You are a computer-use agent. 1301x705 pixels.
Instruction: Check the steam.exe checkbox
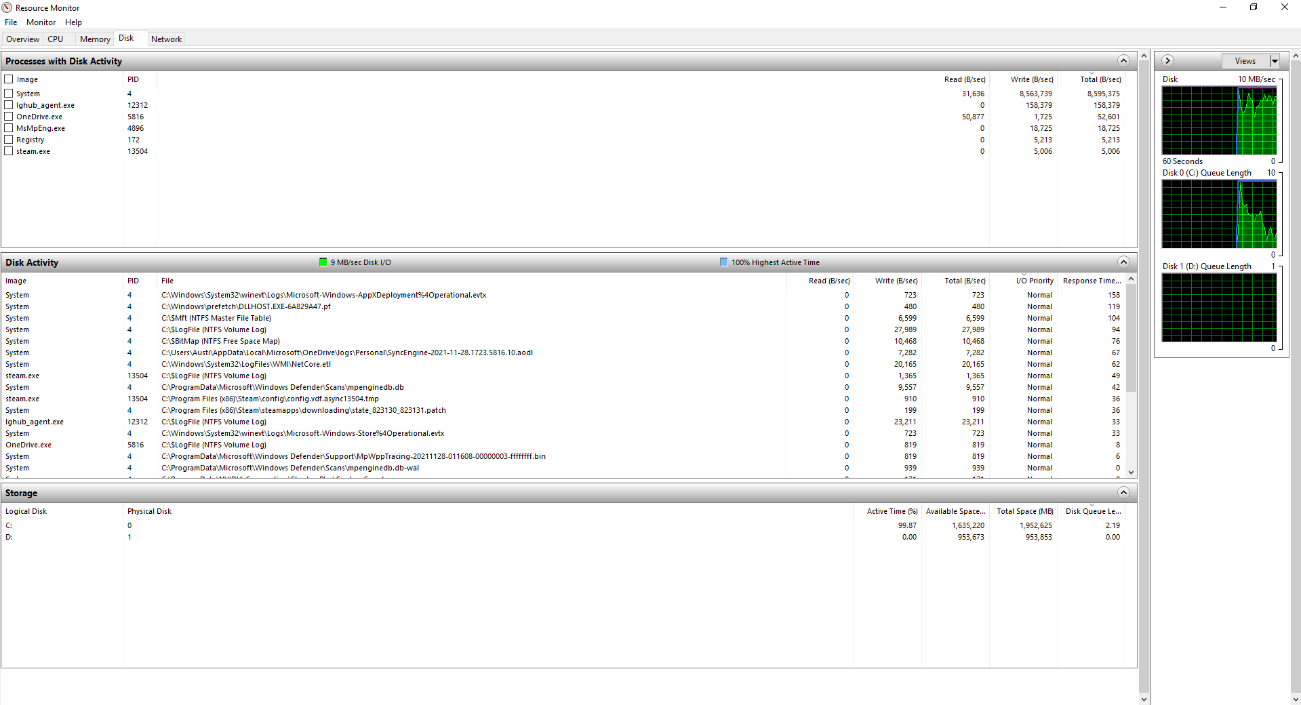(9, 151)
